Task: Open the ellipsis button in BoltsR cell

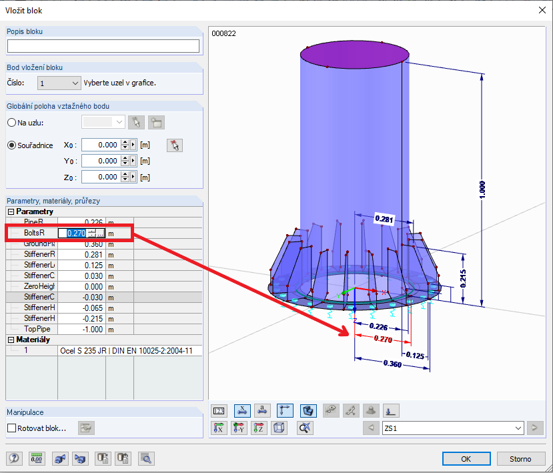Action: pyautogui.click(x=101, y=233)
